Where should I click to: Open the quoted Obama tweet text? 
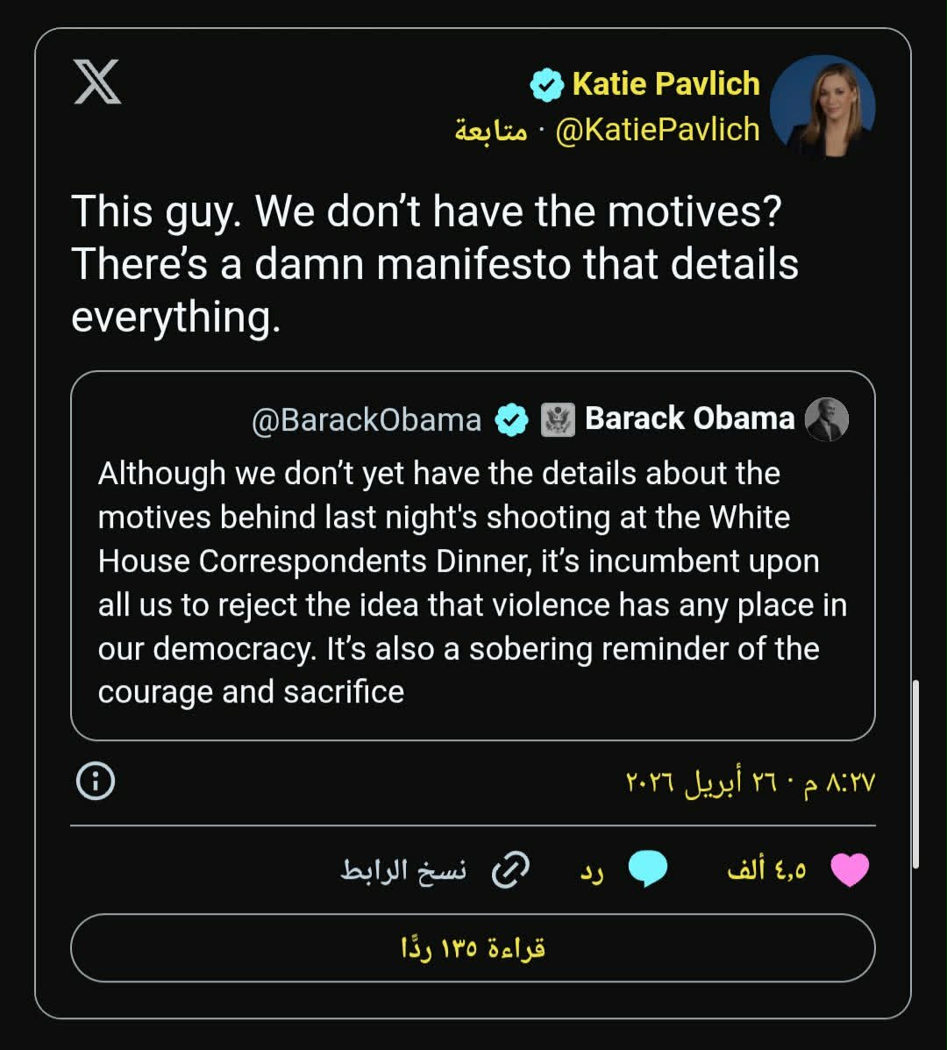pyautogui.click(x=472, y=582)
